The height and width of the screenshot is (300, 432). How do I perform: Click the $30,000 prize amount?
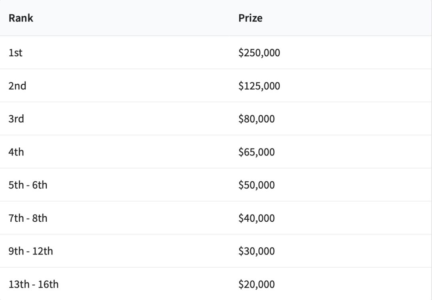[256, 252]
